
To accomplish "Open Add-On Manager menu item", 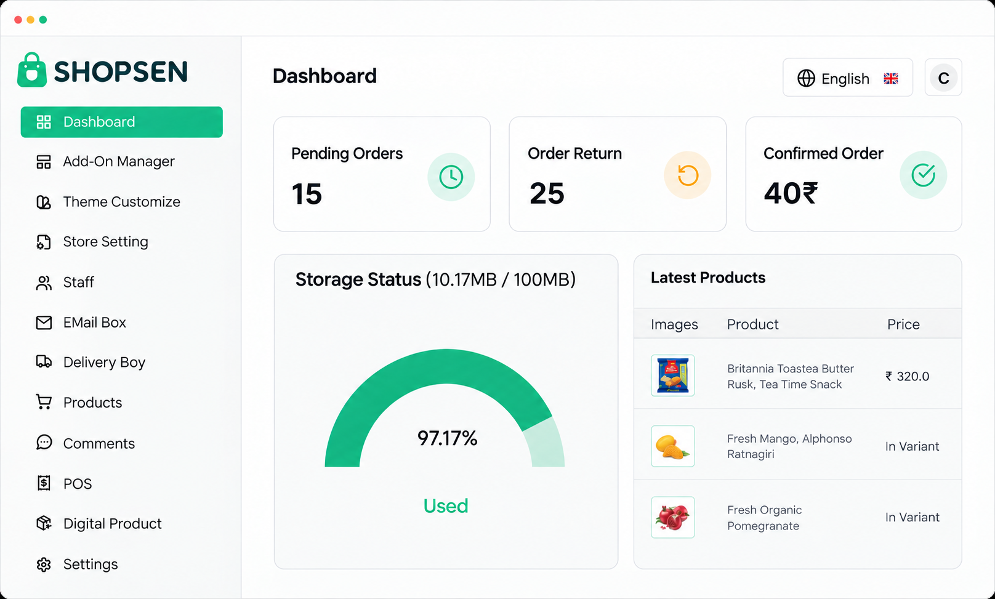I will [122, 162].
